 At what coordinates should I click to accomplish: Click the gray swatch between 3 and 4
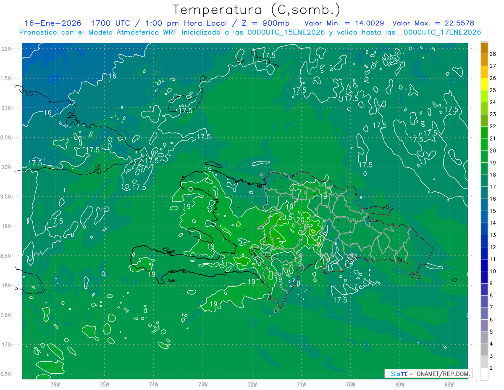point(484,350)
